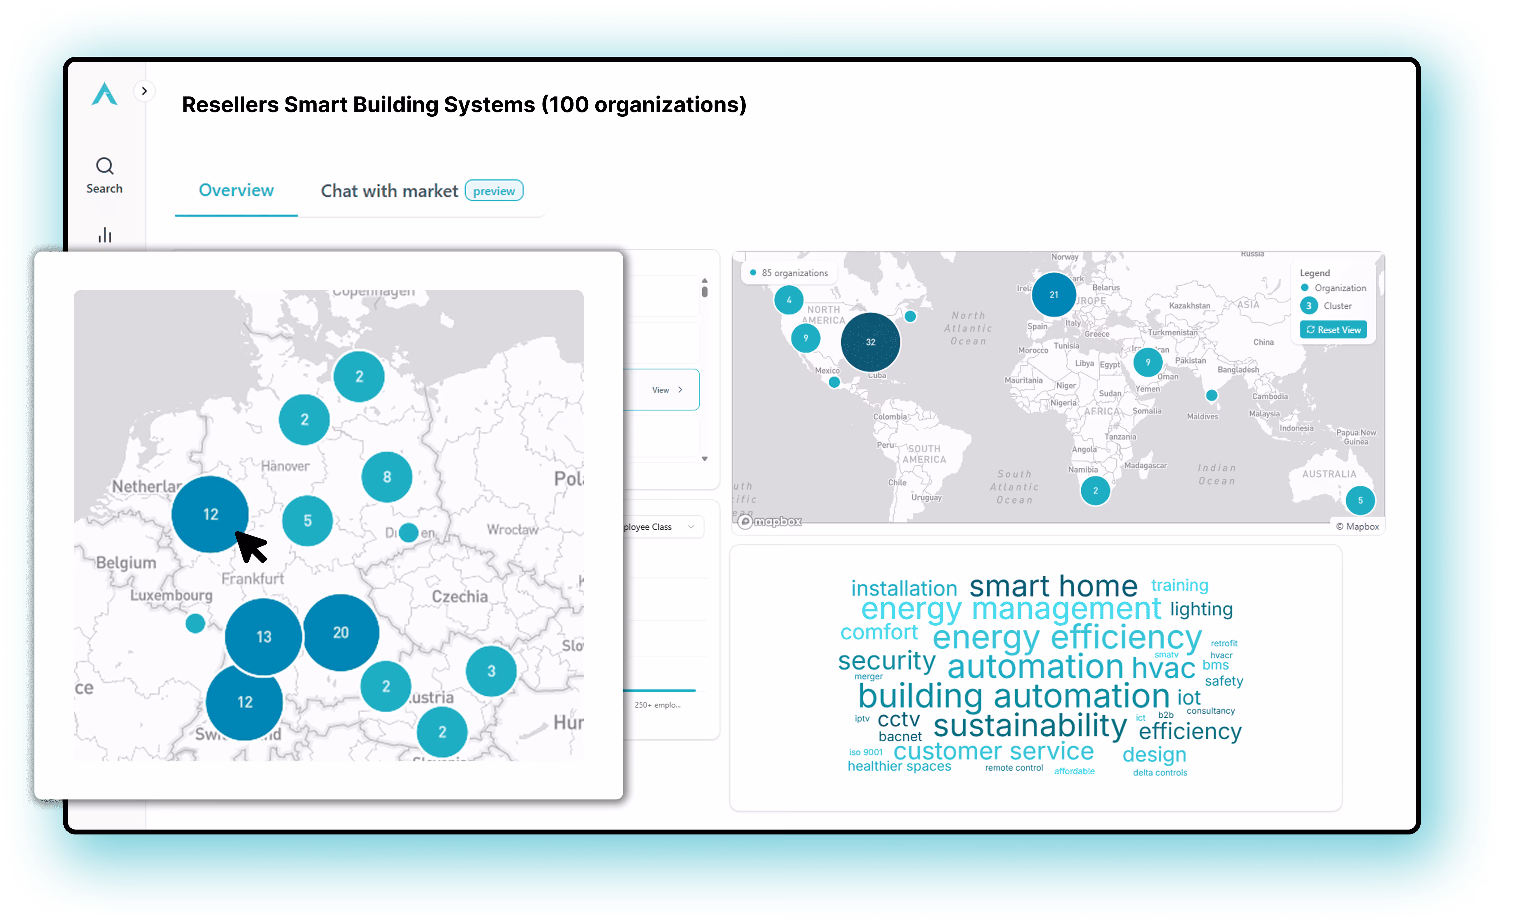The image size is (1530, 922).
Task: Click 'cctv' in the word cloud
Action: click(x=898, y=720)
